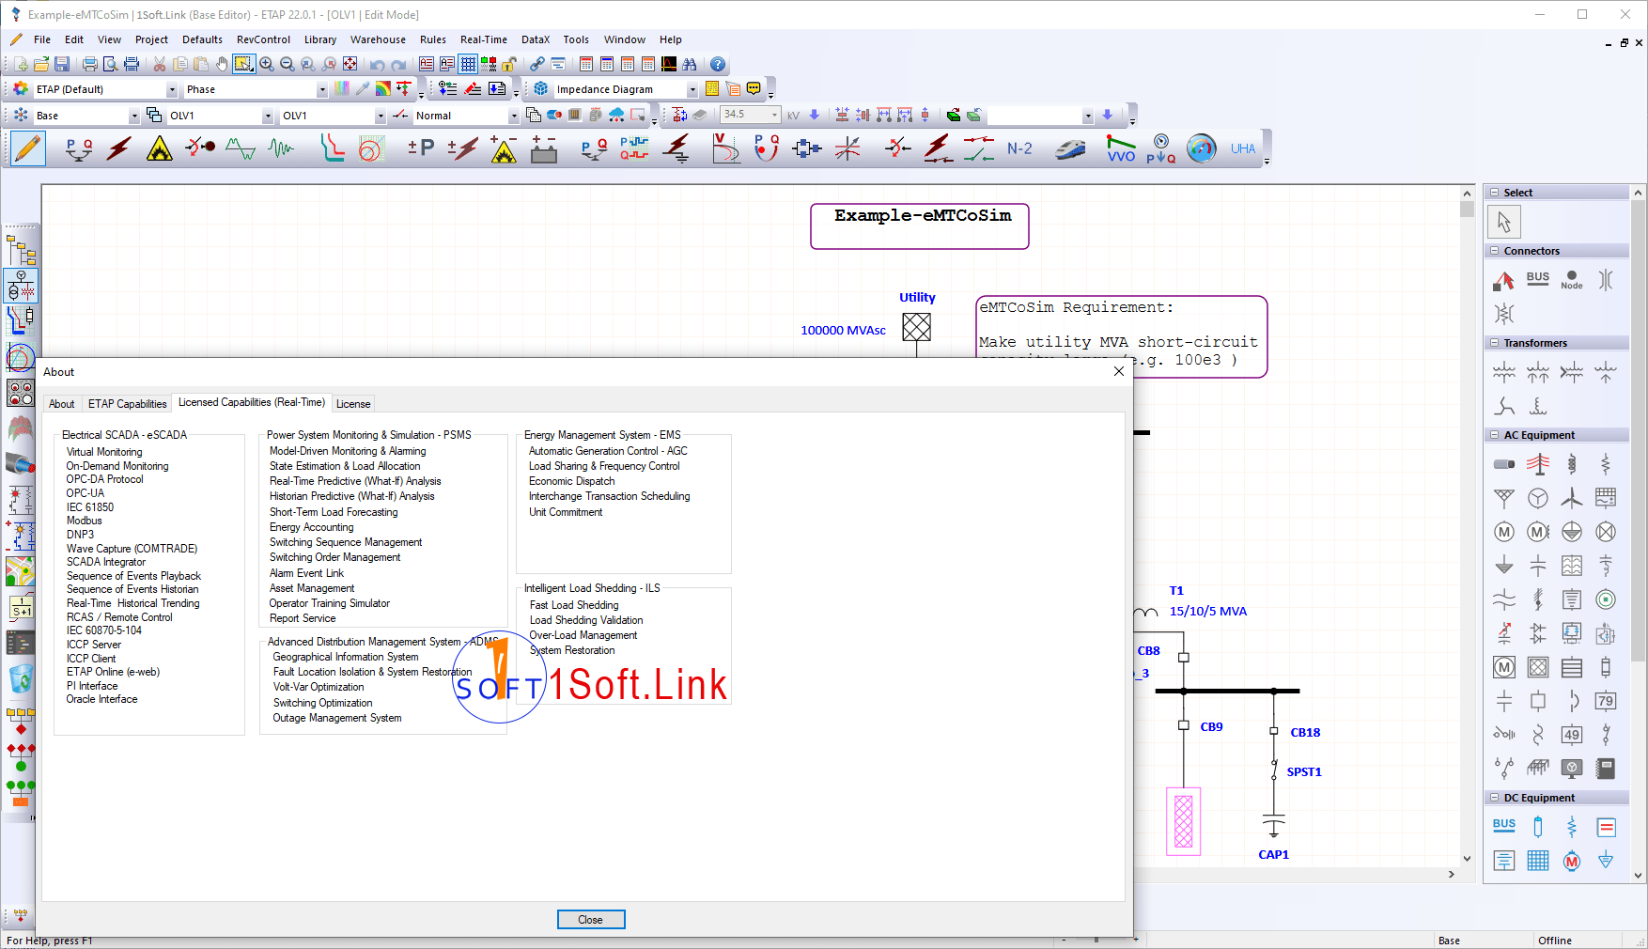Select the Edit mode pencil icon
Image resolution: width=1648 pixels, height=949 pixels.
click(x=28, y=148)
